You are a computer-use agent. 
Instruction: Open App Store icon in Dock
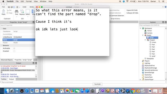(x=82, y=91)
